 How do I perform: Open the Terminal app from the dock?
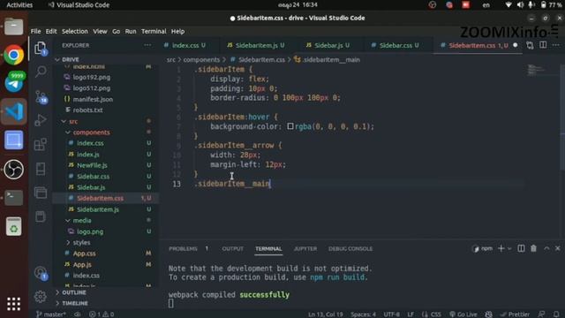(14, 198)
